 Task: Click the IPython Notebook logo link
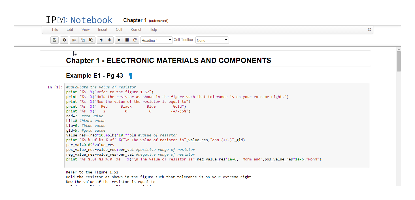[x=79, y=20]
